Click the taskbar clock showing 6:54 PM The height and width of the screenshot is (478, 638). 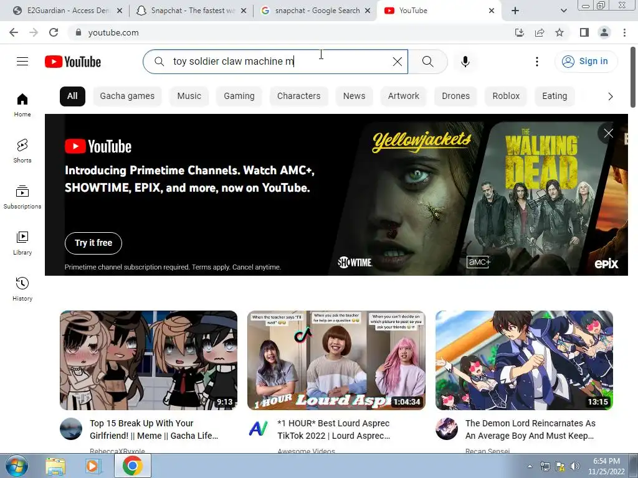[606, 466]
